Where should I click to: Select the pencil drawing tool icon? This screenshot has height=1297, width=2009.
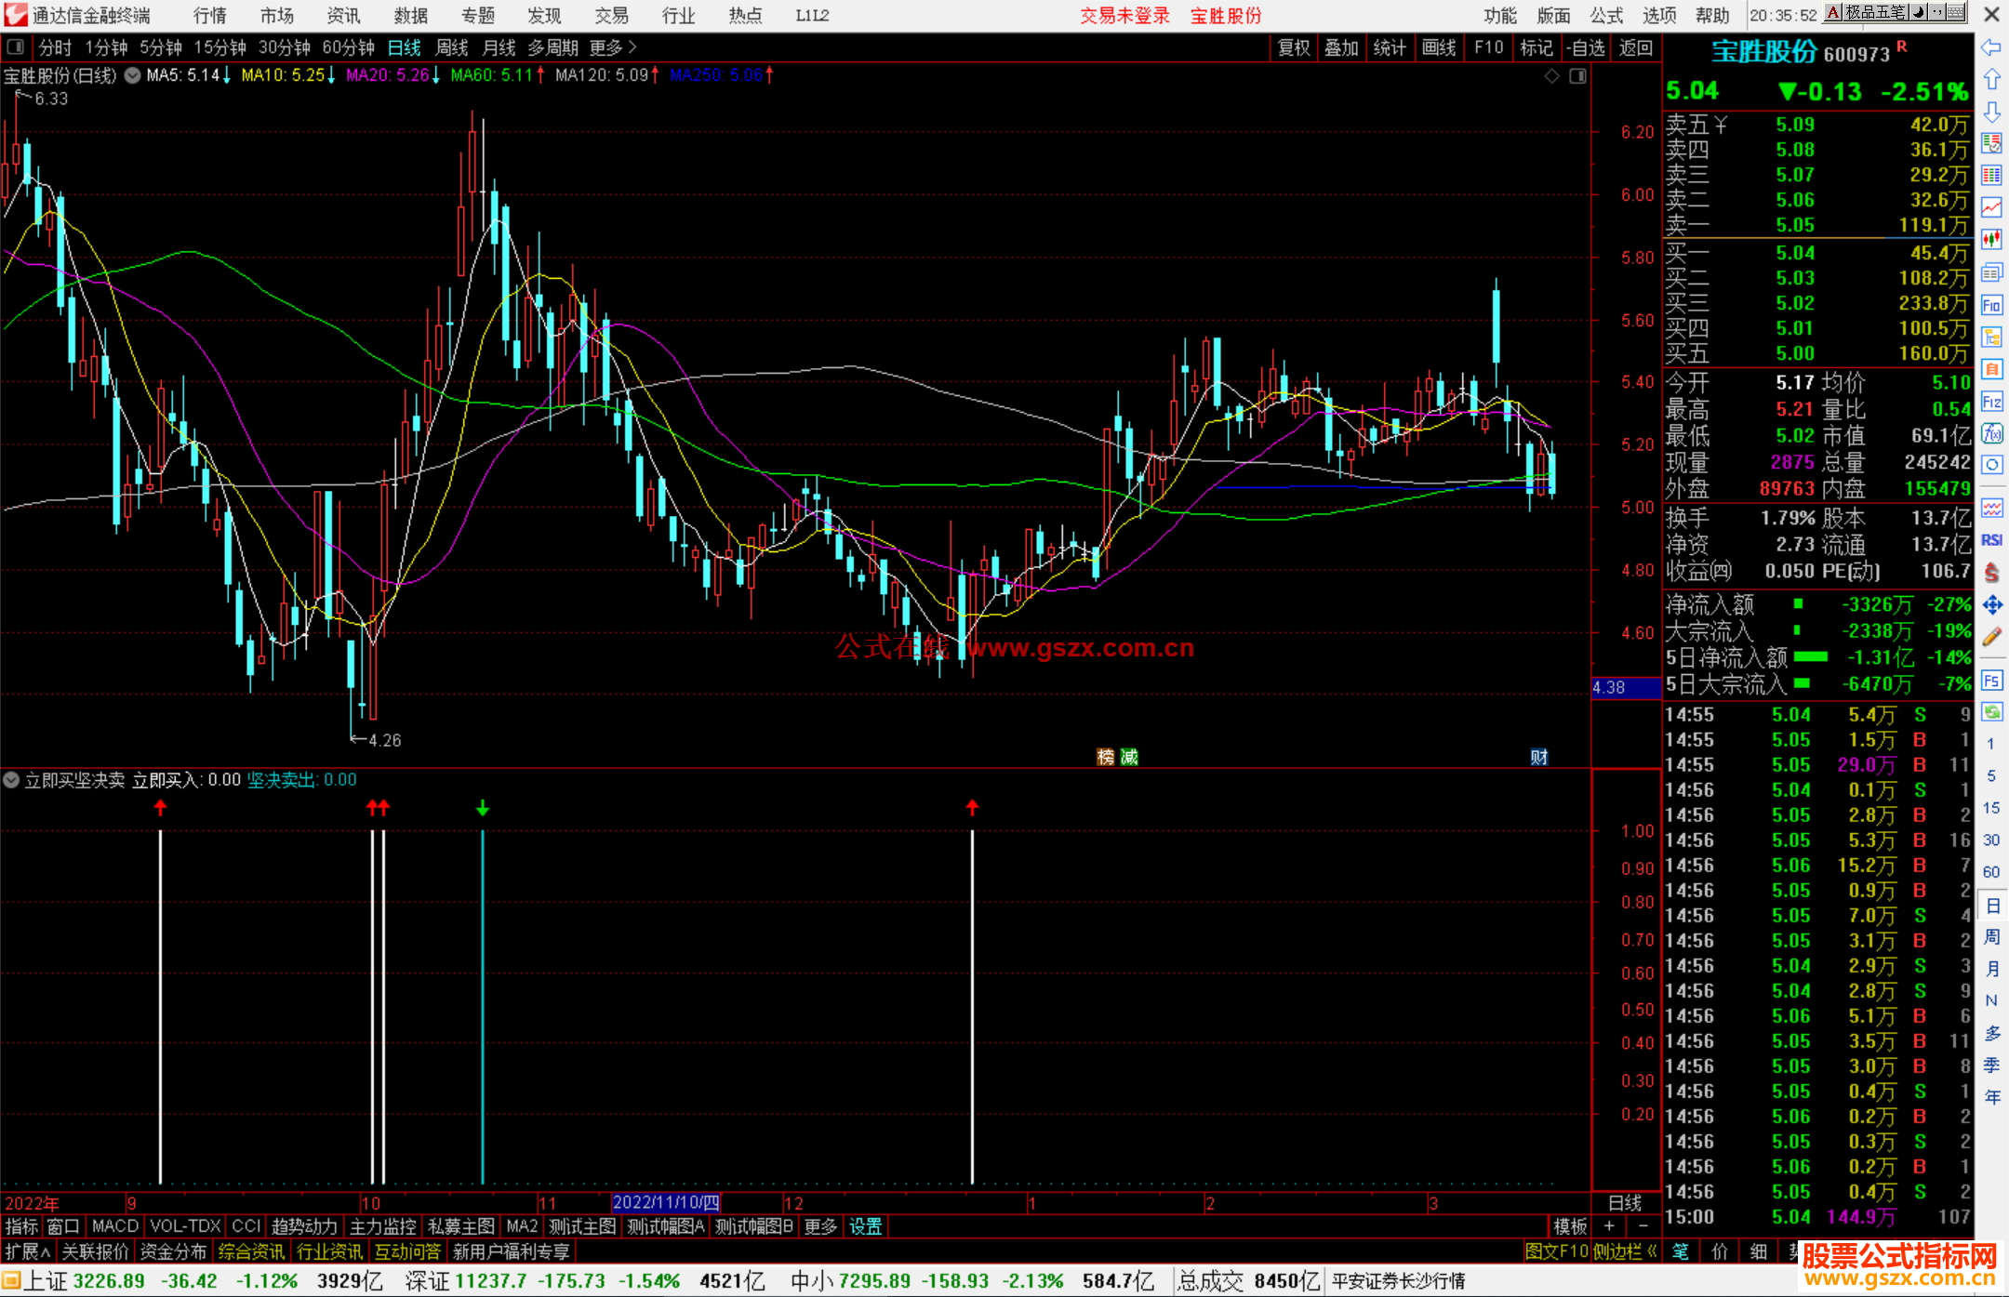point(1991,637)
